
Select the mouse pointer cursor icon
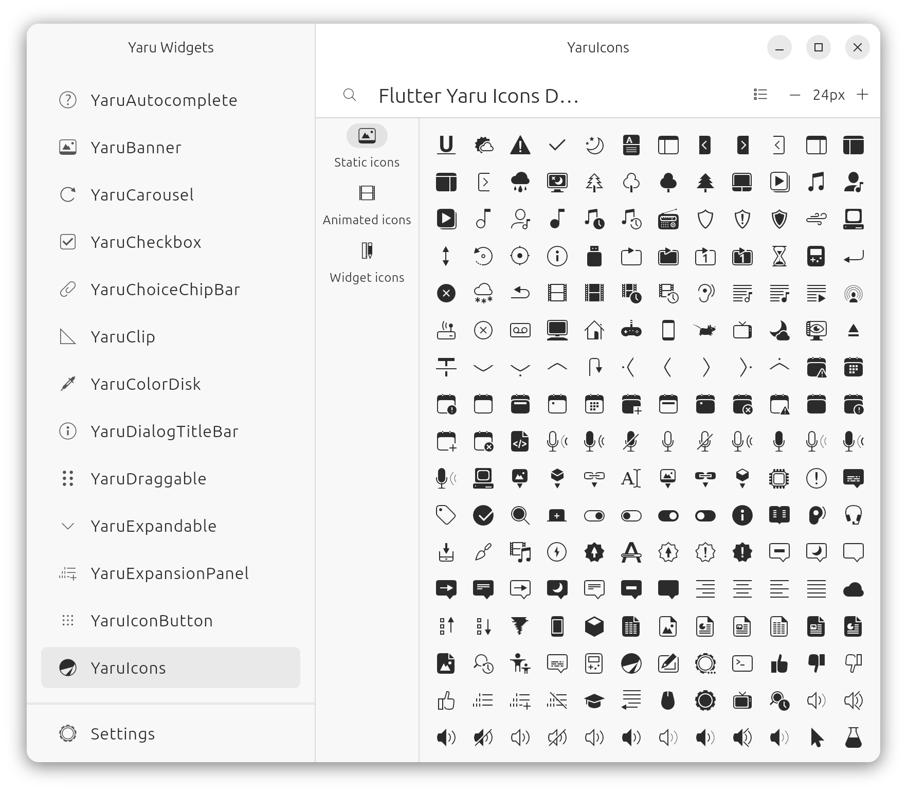click(817, 737)
